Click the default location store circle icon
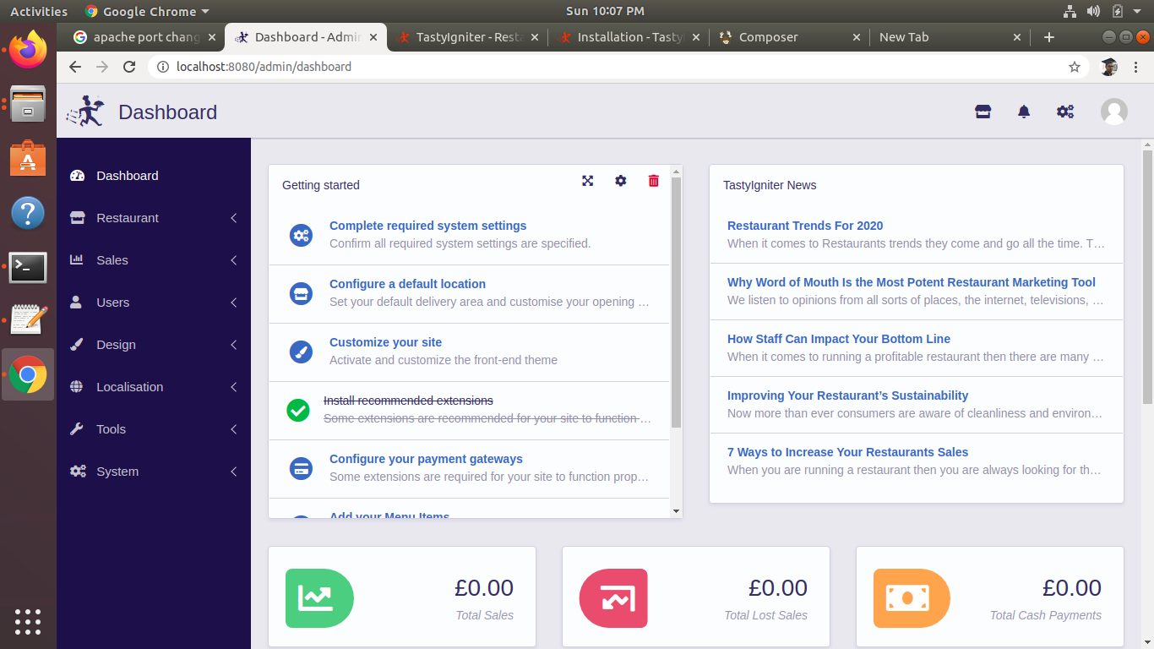 coord(301,293)
